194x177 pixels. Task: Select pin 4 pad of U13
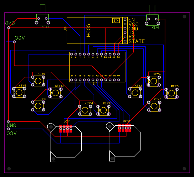point(93,54)
